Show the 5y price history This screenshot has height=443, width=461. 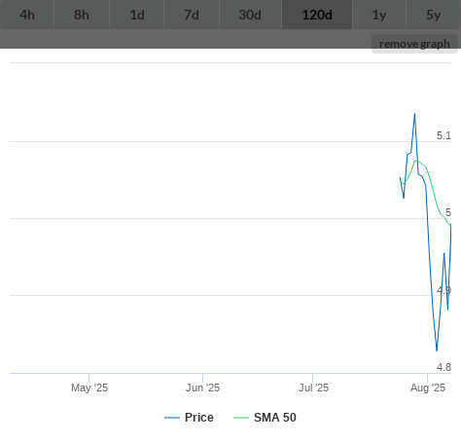(x=434, y=15)
